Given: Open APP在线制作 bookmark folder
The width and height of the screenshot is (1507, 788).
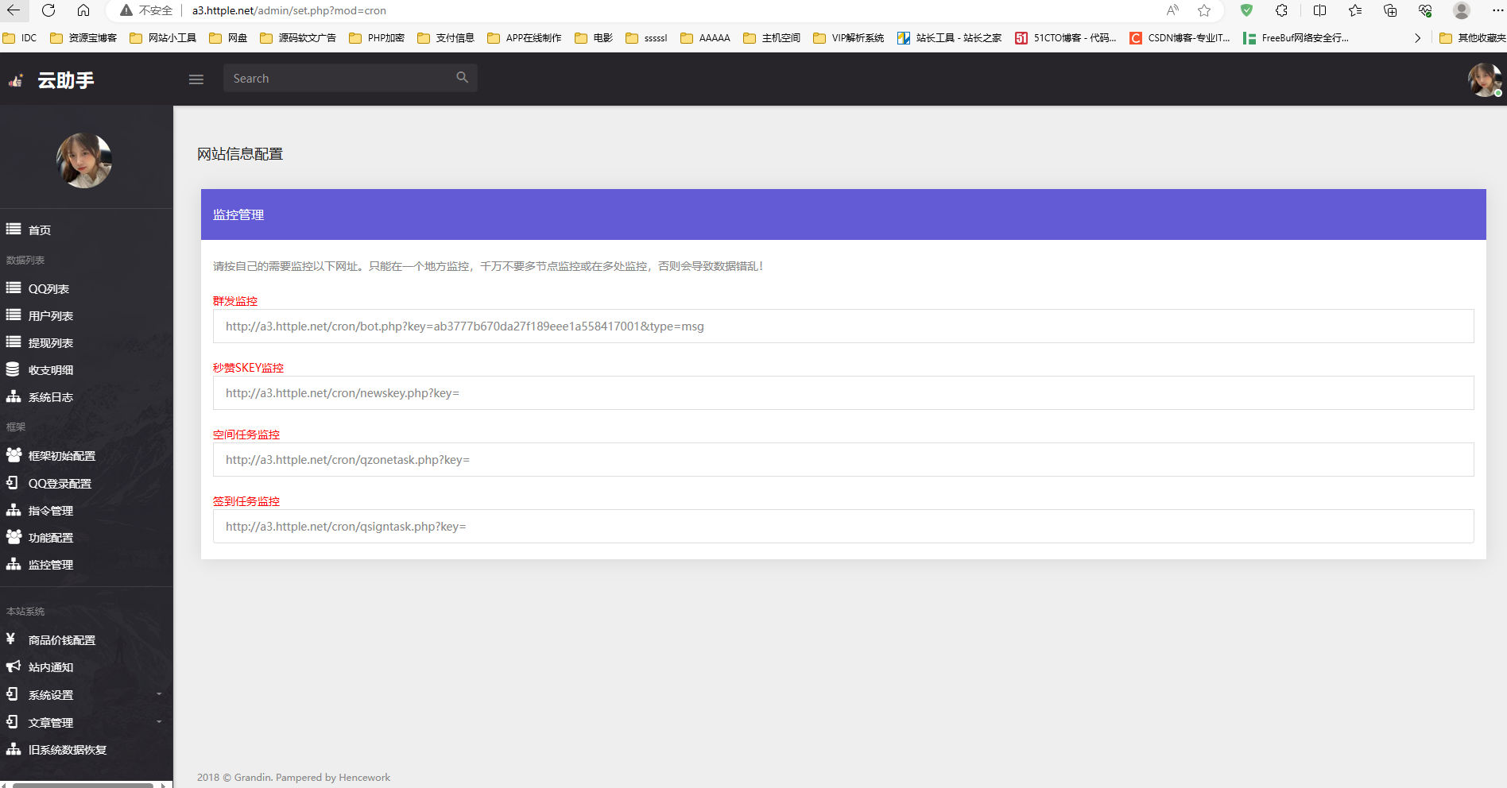Looking at the screenshot, I should [525, 37].
